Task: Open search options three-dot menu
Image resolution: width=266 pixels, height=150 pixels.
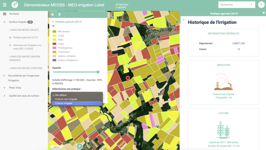Action: click(251, 5)
